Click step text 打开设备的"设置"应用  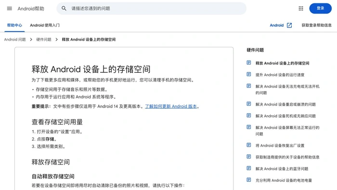(x=60, y=132)
